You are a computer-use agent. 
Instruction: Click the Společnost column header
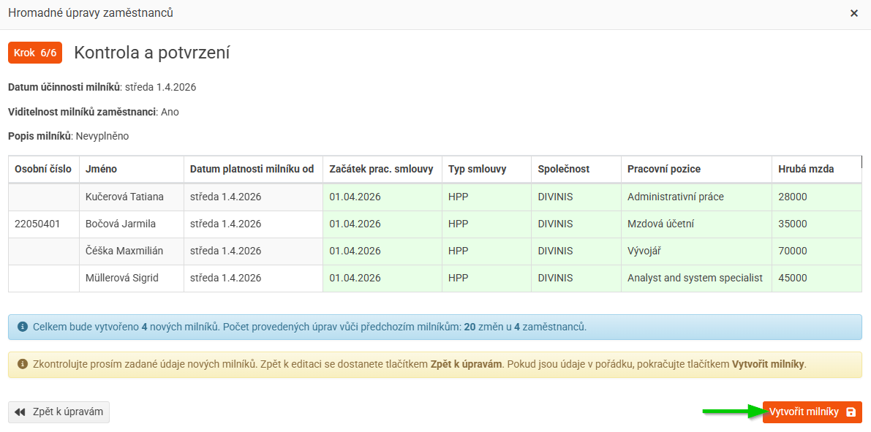[x=563, y=169]
